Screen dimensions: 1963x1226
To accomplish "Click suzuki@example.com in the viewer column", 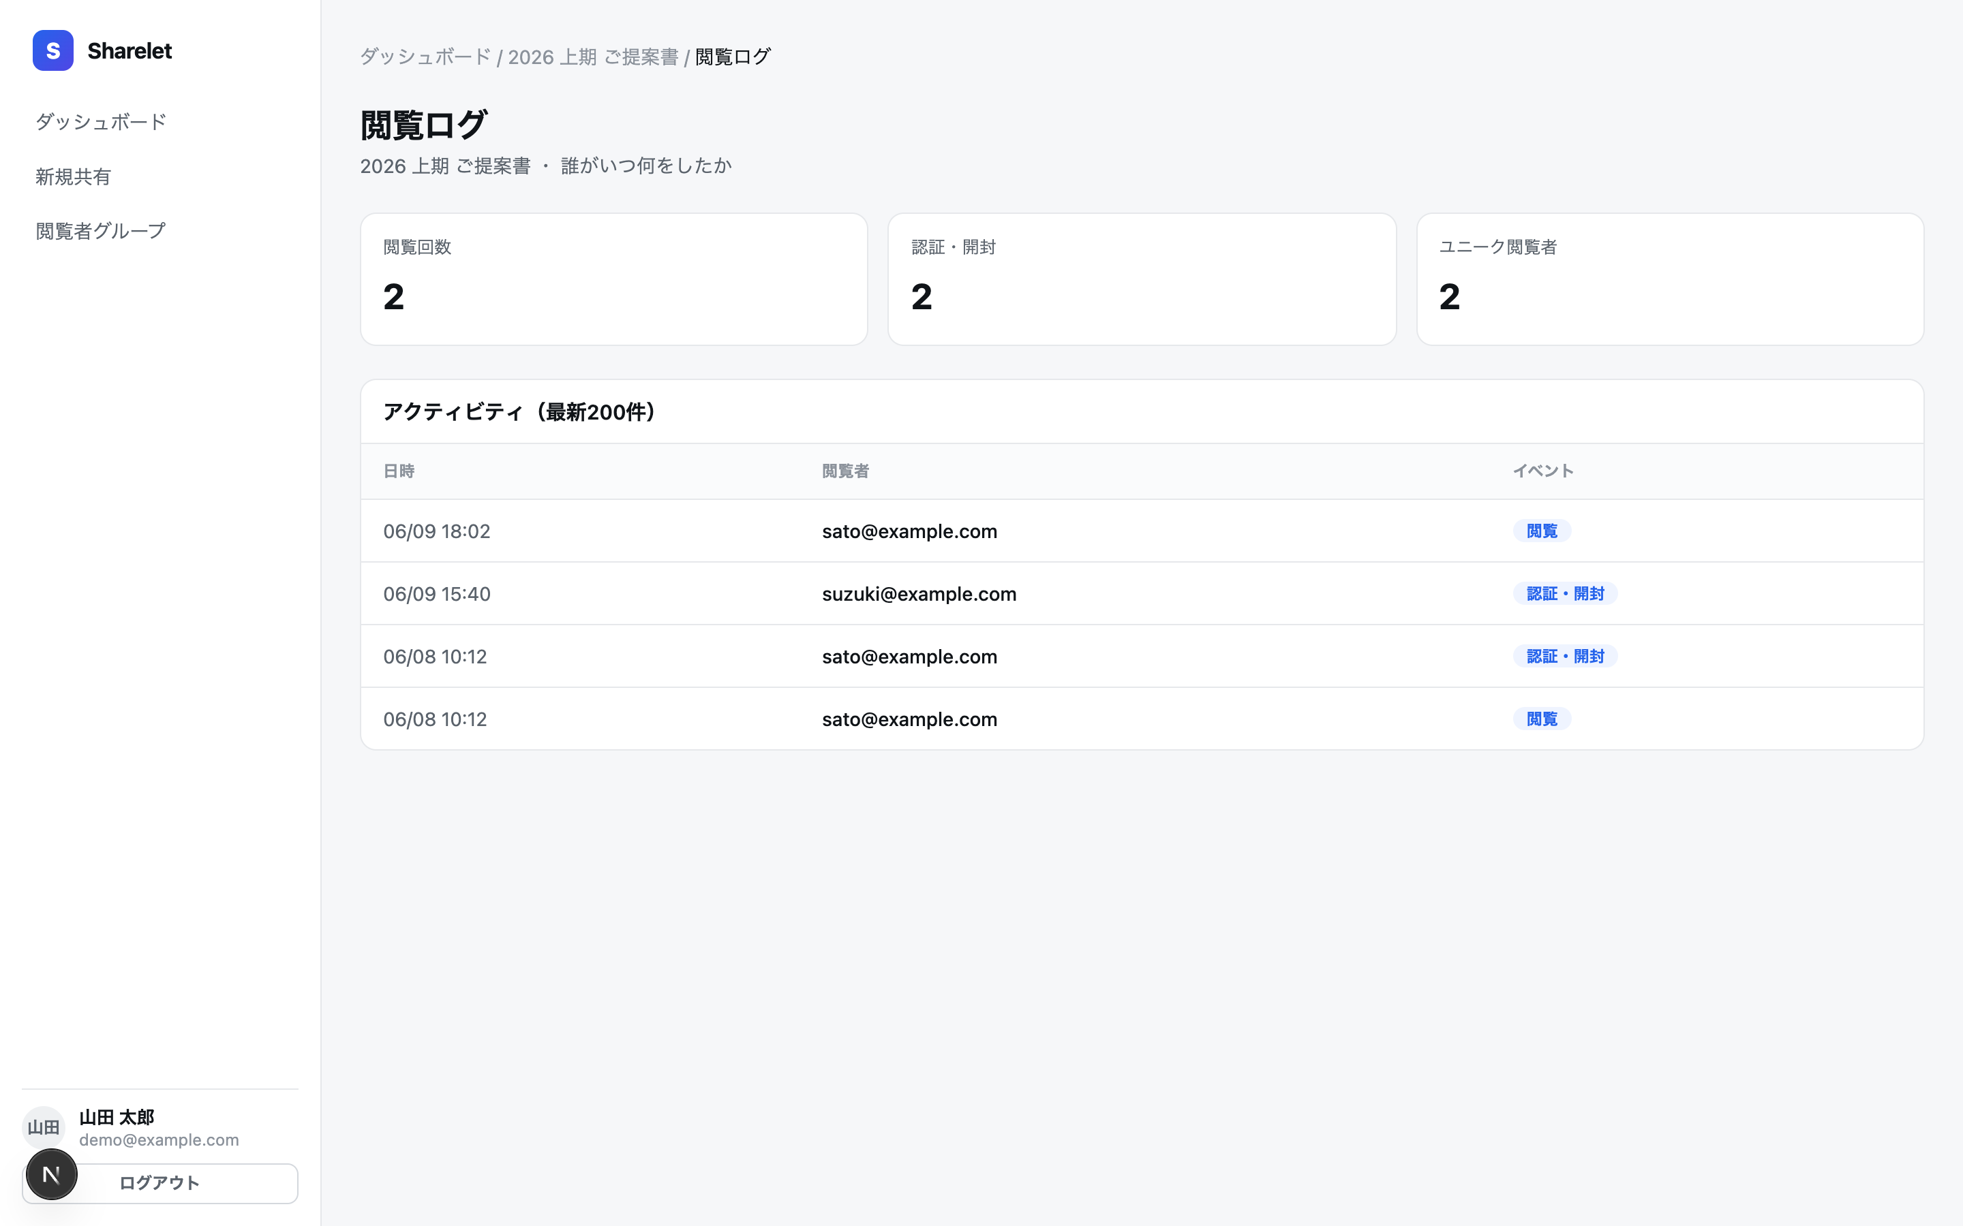I will [x=919, y=593].
